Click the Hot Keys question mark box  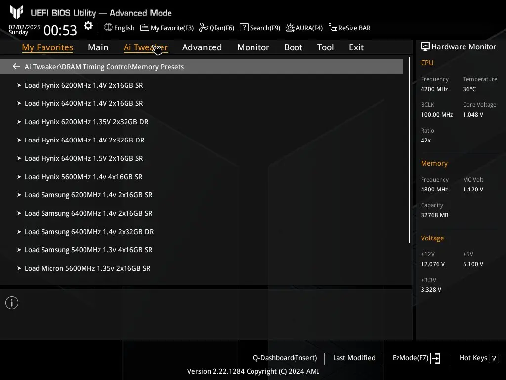pos(494,358)
